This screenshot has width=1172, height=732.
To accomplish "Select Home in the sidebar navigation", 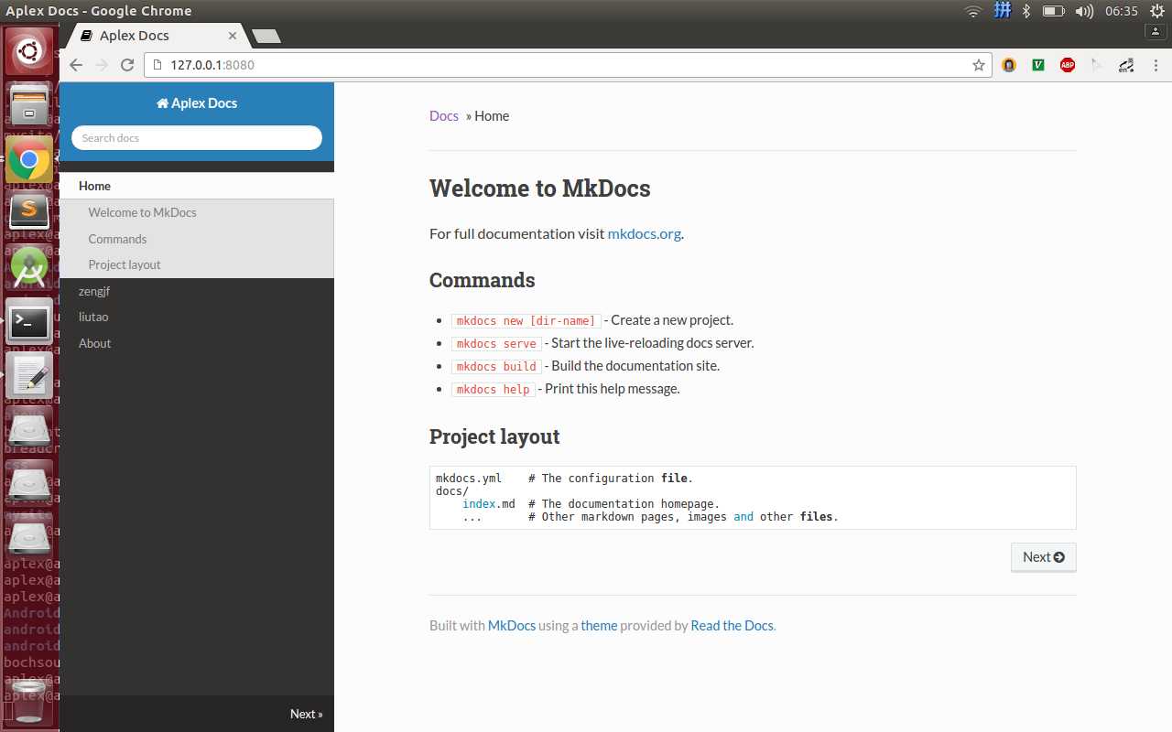I will pos(197,186).
